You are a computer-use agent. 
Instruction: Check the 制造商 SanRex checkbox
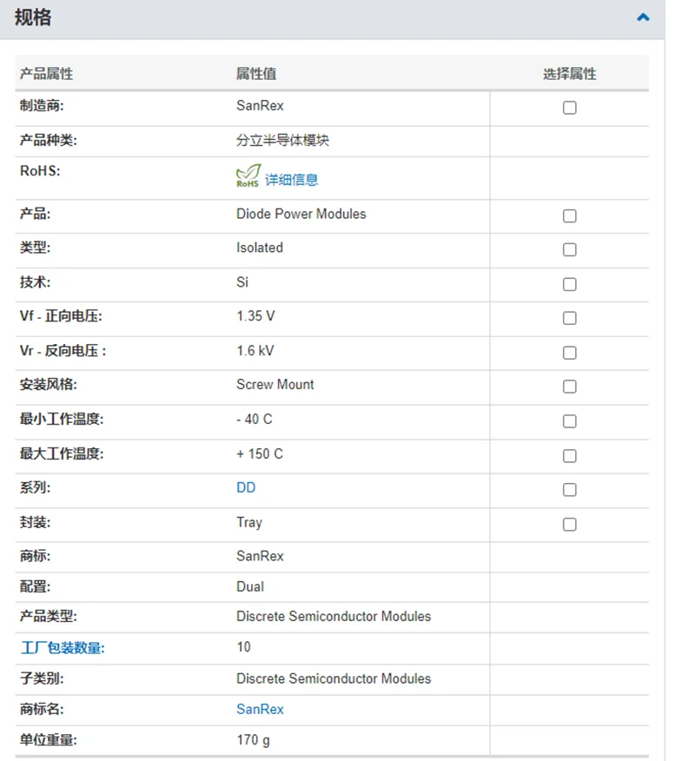569,108
